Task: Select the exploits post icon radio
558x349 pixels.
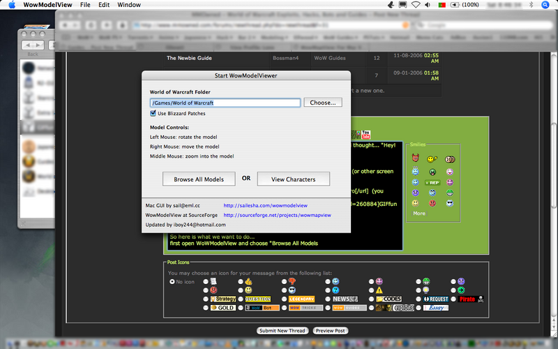Action: [372, 308]
